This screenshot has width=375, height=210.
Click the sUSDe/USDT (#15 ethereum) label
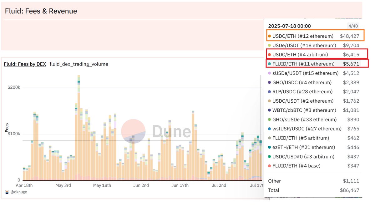tap(305, 73)
